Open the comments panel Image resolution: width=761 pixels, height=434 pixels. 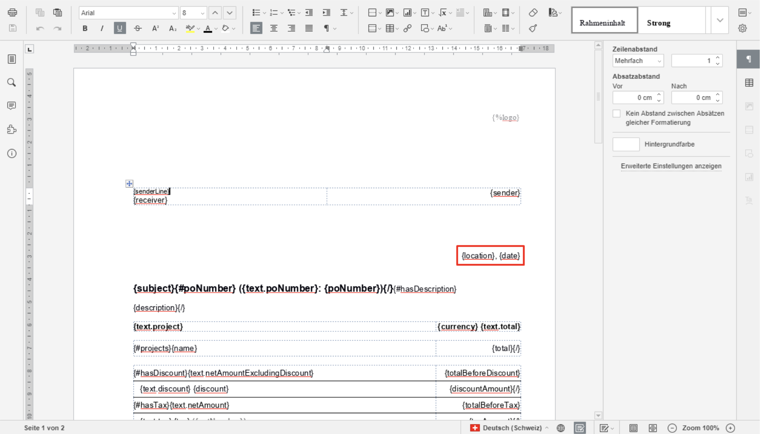tap(12, 106)
